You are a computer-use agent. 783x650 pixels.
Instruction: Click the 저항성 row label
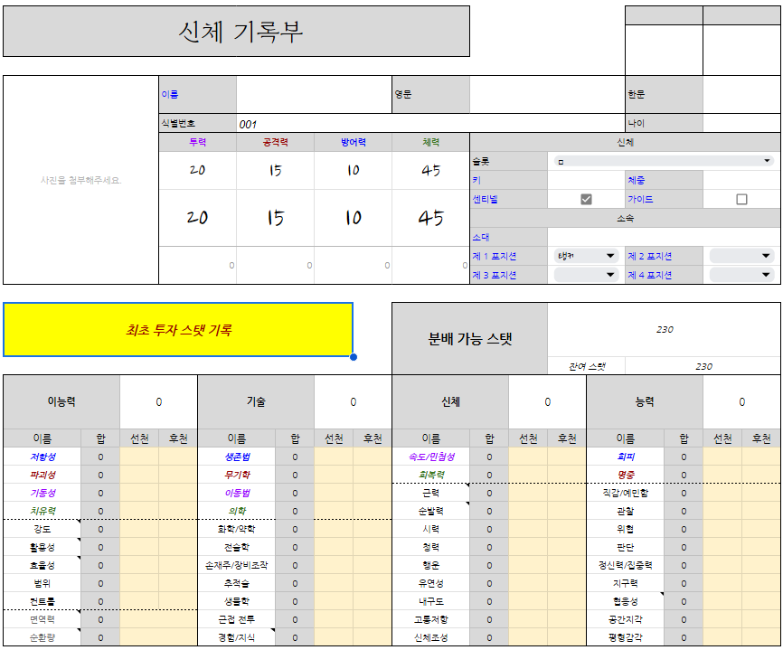point(42,457)
